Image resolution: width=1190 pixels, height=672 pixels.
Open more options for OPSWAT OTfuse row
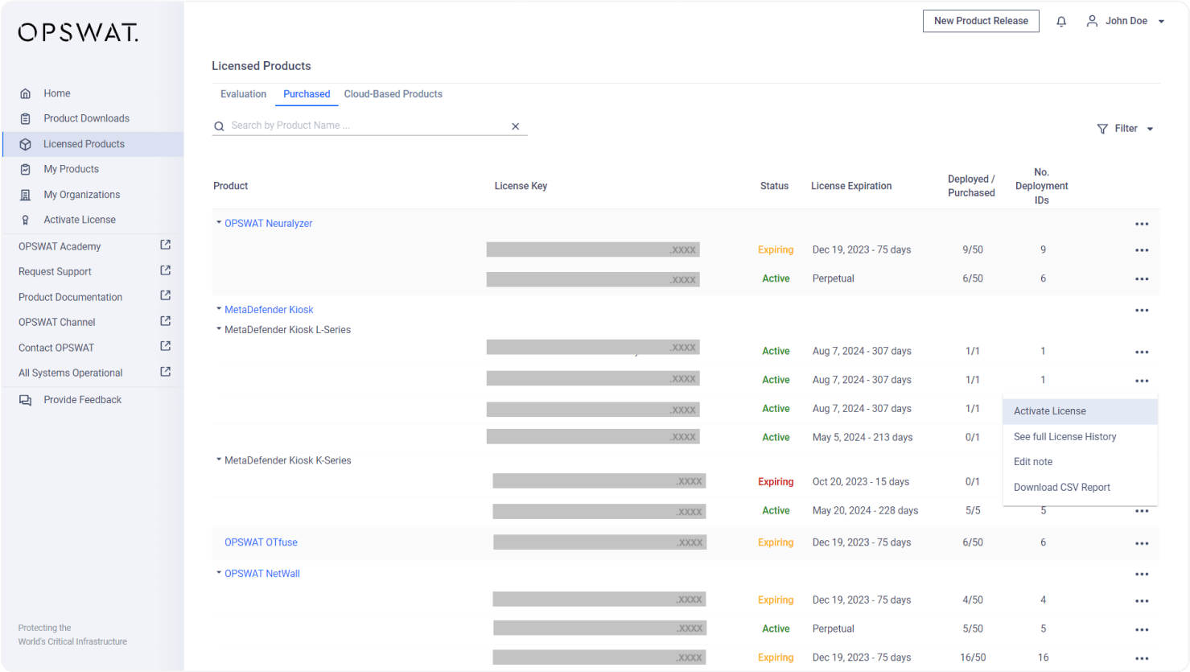tap(1142, 544)
